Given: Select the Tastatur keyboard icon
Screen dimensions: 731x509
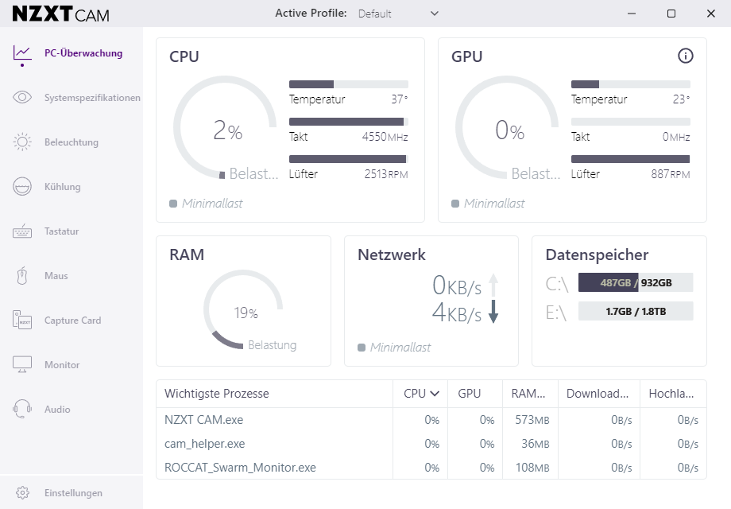Looking at the screenshot, I should pos(22,231).
